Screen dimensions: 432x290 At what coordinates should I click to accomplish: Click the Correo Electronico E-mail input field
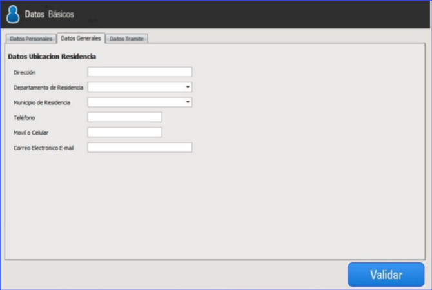140,148
